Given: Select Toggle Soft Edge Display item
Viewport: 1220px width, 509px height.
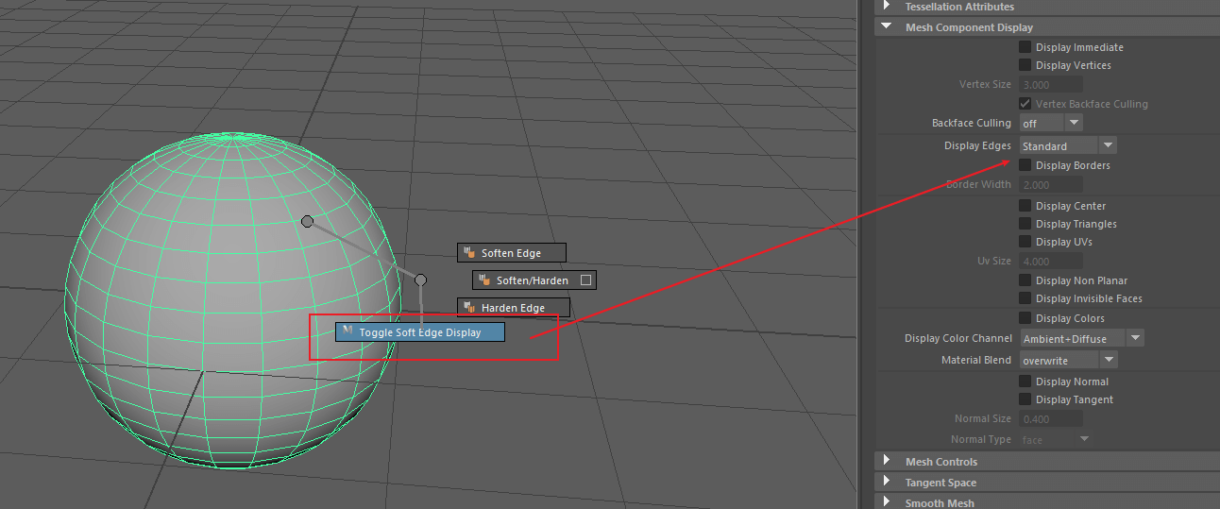Looking at the screenshot, I should pyautogui.click(x=420, y=332).
